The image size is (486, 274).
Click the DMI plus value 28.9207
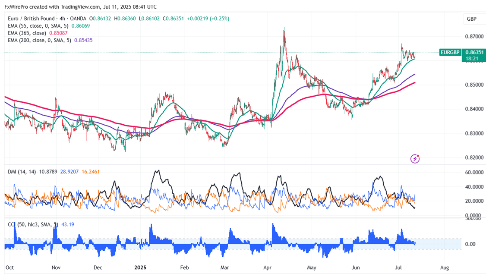click(x=69, y=171)
